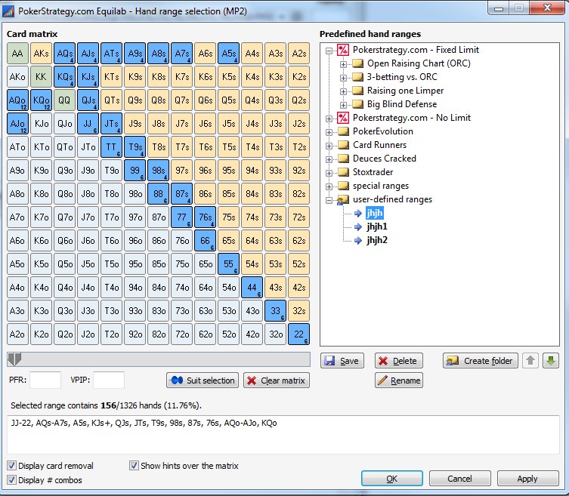569x496 pixels.
Task: Click the green move-down arrow icon
Action: pyautogui.click(x=551, y=360)
